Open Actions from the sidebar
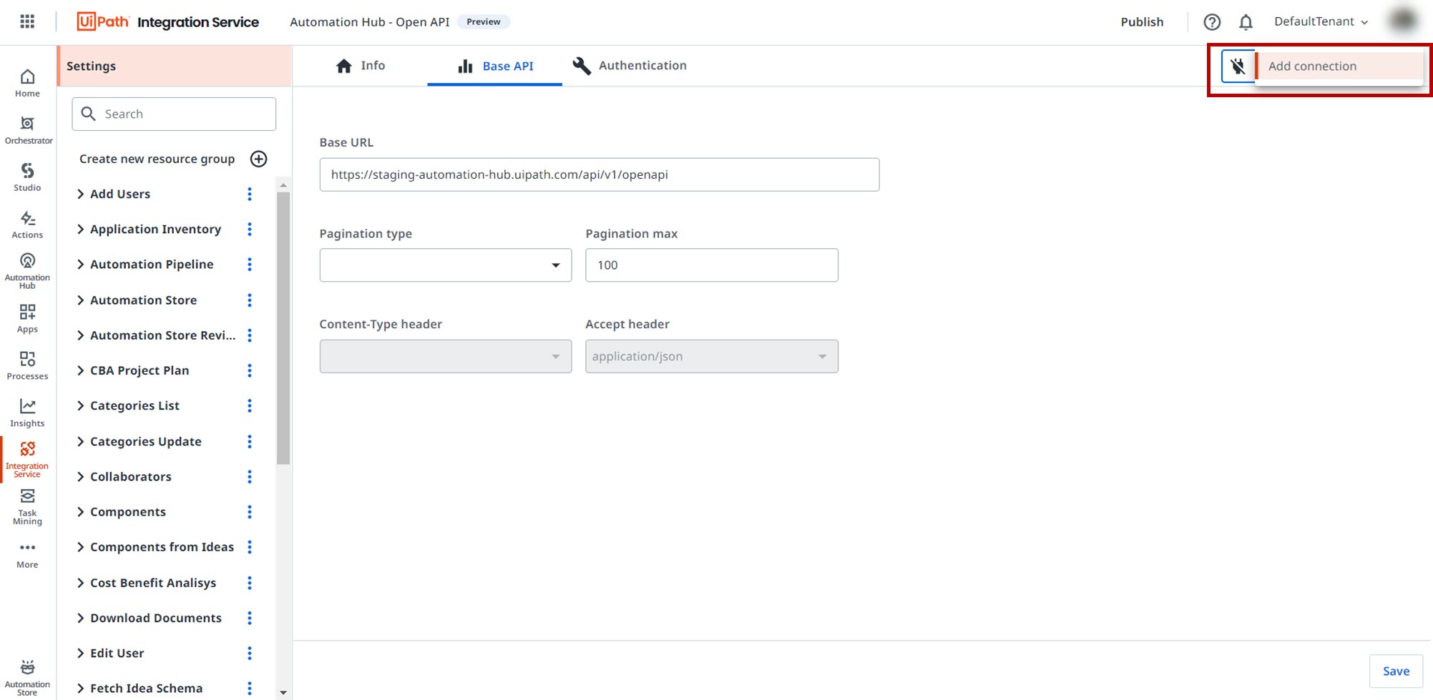 click(x=27, y=225)
